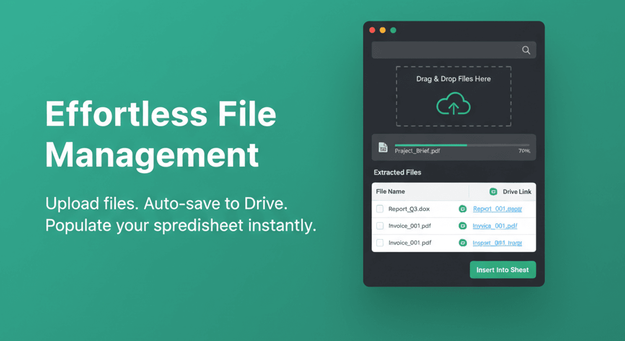Click the magnifying glass search icon
Screen dimensions: 625x341
click(x=526, y=50)
